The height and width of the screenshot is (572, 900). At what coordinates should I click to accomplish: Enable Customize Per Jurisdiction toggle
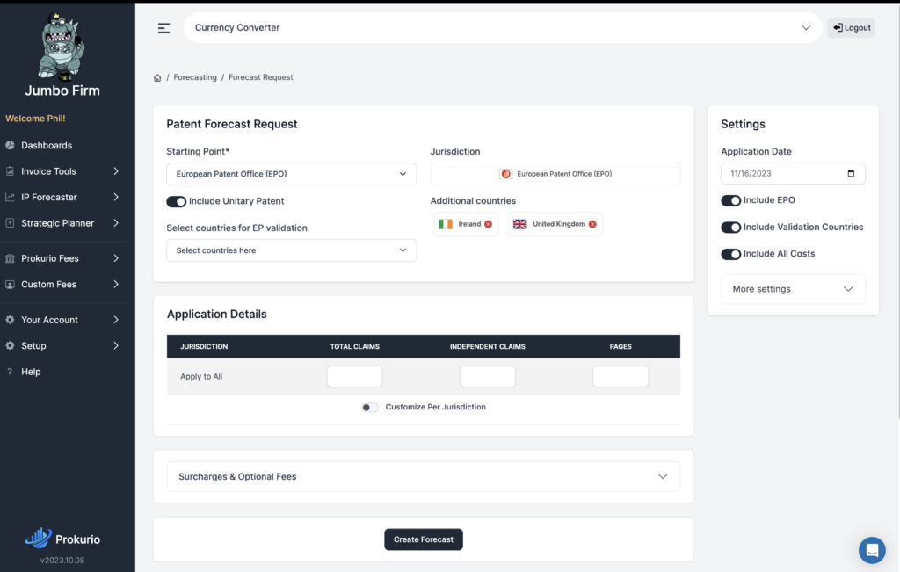pos(370,408)
